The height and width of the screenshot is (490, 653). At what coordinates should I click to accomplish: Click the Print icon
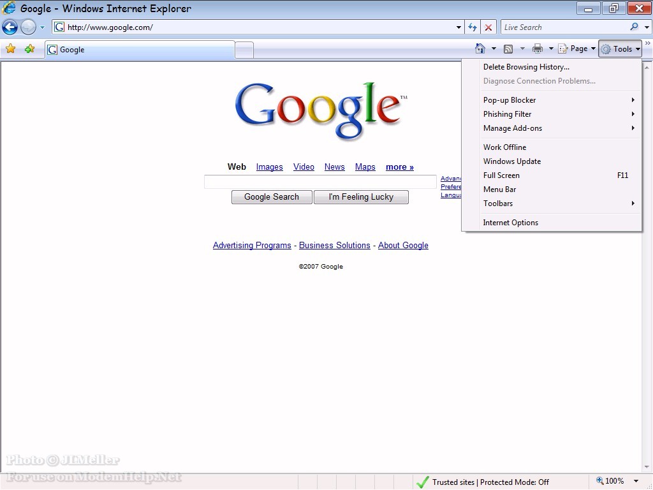pos(538,48)
